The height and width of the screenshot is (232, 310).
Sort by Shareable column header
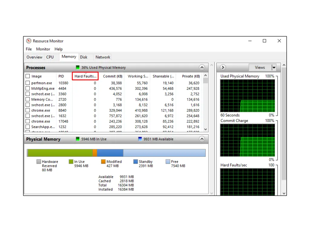163,76
